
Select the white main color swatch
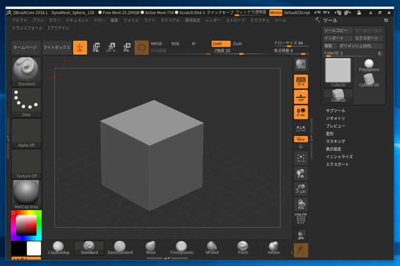click(34, 248)
